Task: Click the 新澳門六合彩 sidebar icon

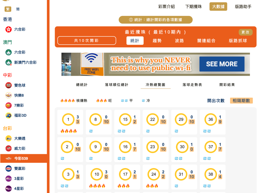Action: pos(8,62)
